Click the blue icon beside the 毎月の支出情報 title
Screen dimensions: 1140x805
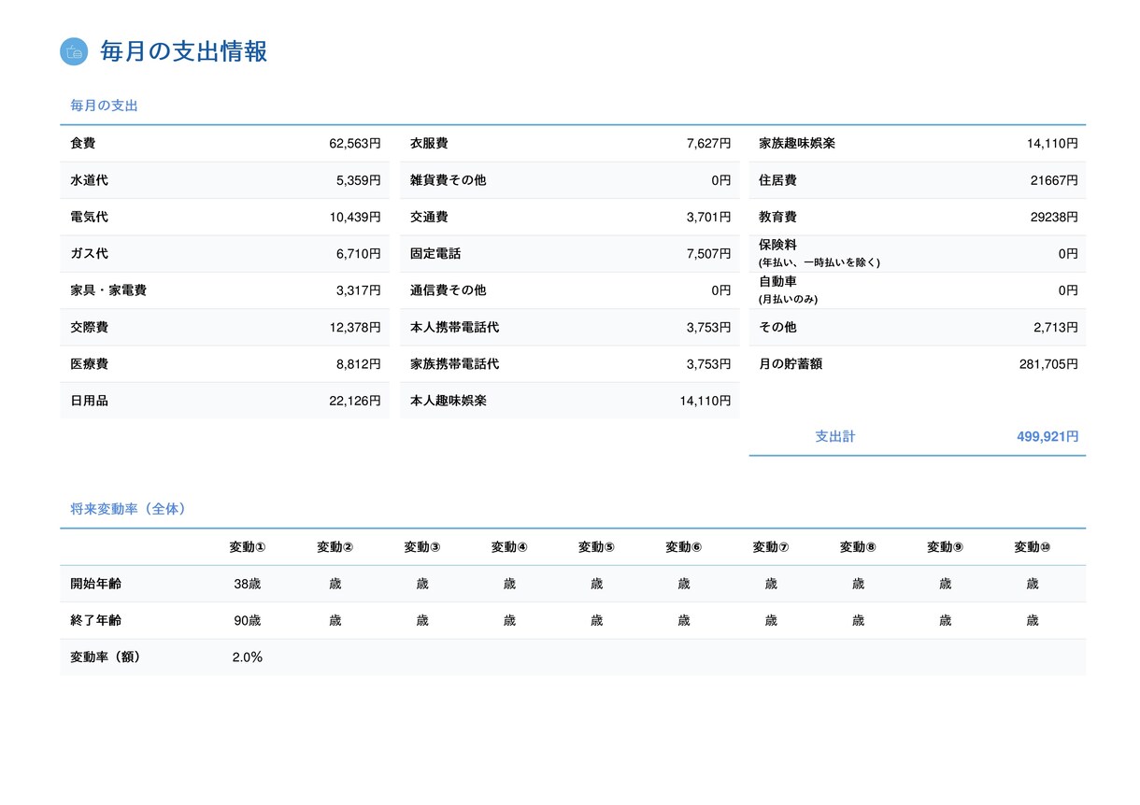(x=74, y=51)
